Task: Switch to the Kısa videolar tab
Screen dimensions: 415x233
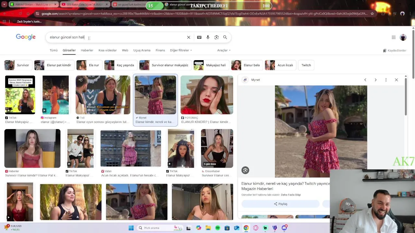Action: [x=107, y=50]
